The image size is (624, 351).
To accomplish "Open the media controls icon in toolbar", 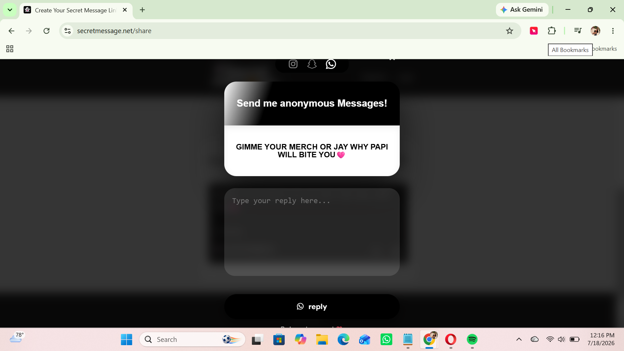I will (x=578, y=31).
